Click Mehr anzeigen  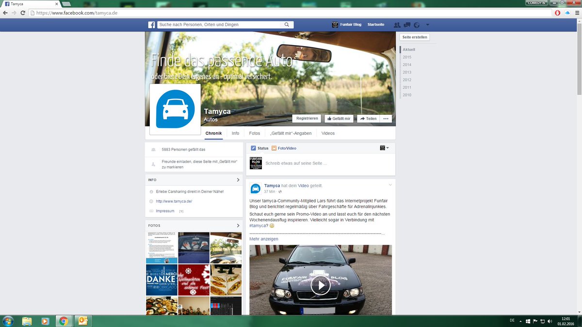(264, 239)
